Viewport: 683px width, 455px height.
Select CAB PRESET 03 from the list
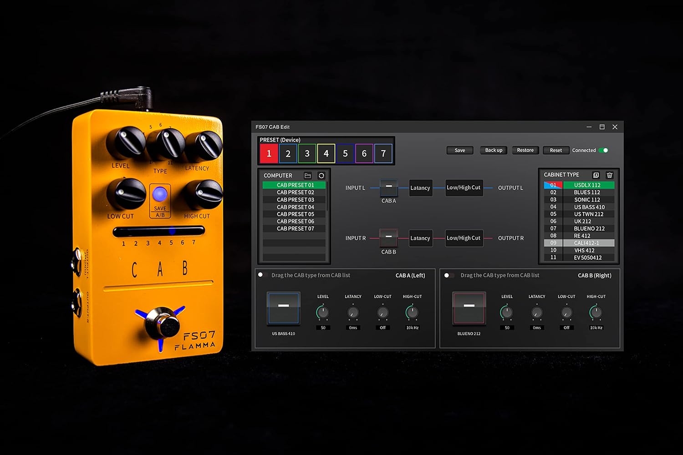point(295,199)
